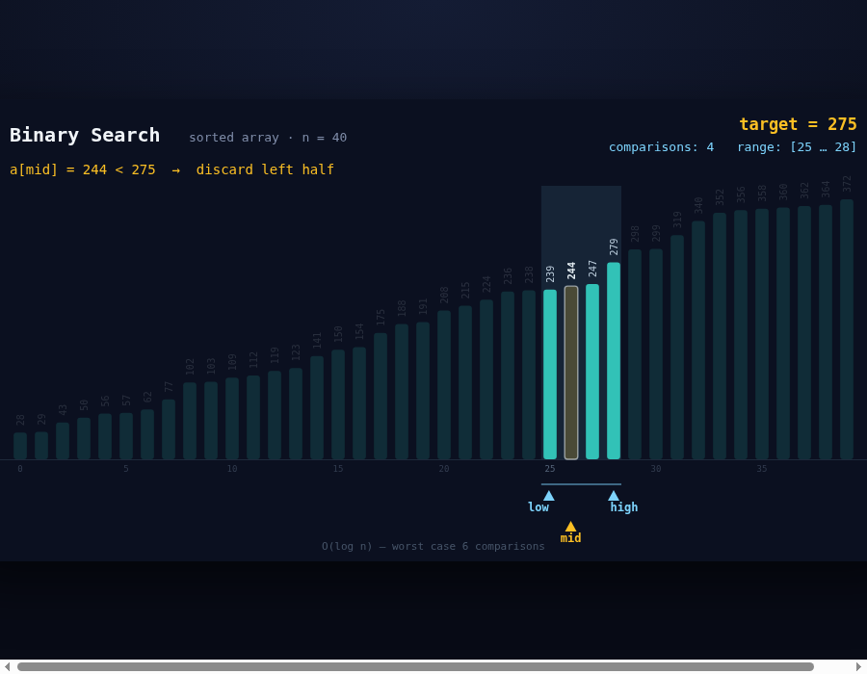Click the Binary Search title

pos(85,135)
